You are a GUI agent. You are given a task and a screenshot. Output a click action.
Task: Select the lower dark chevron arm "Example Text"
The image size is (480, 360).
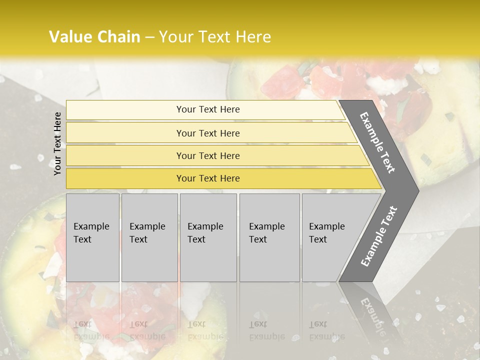378,236
